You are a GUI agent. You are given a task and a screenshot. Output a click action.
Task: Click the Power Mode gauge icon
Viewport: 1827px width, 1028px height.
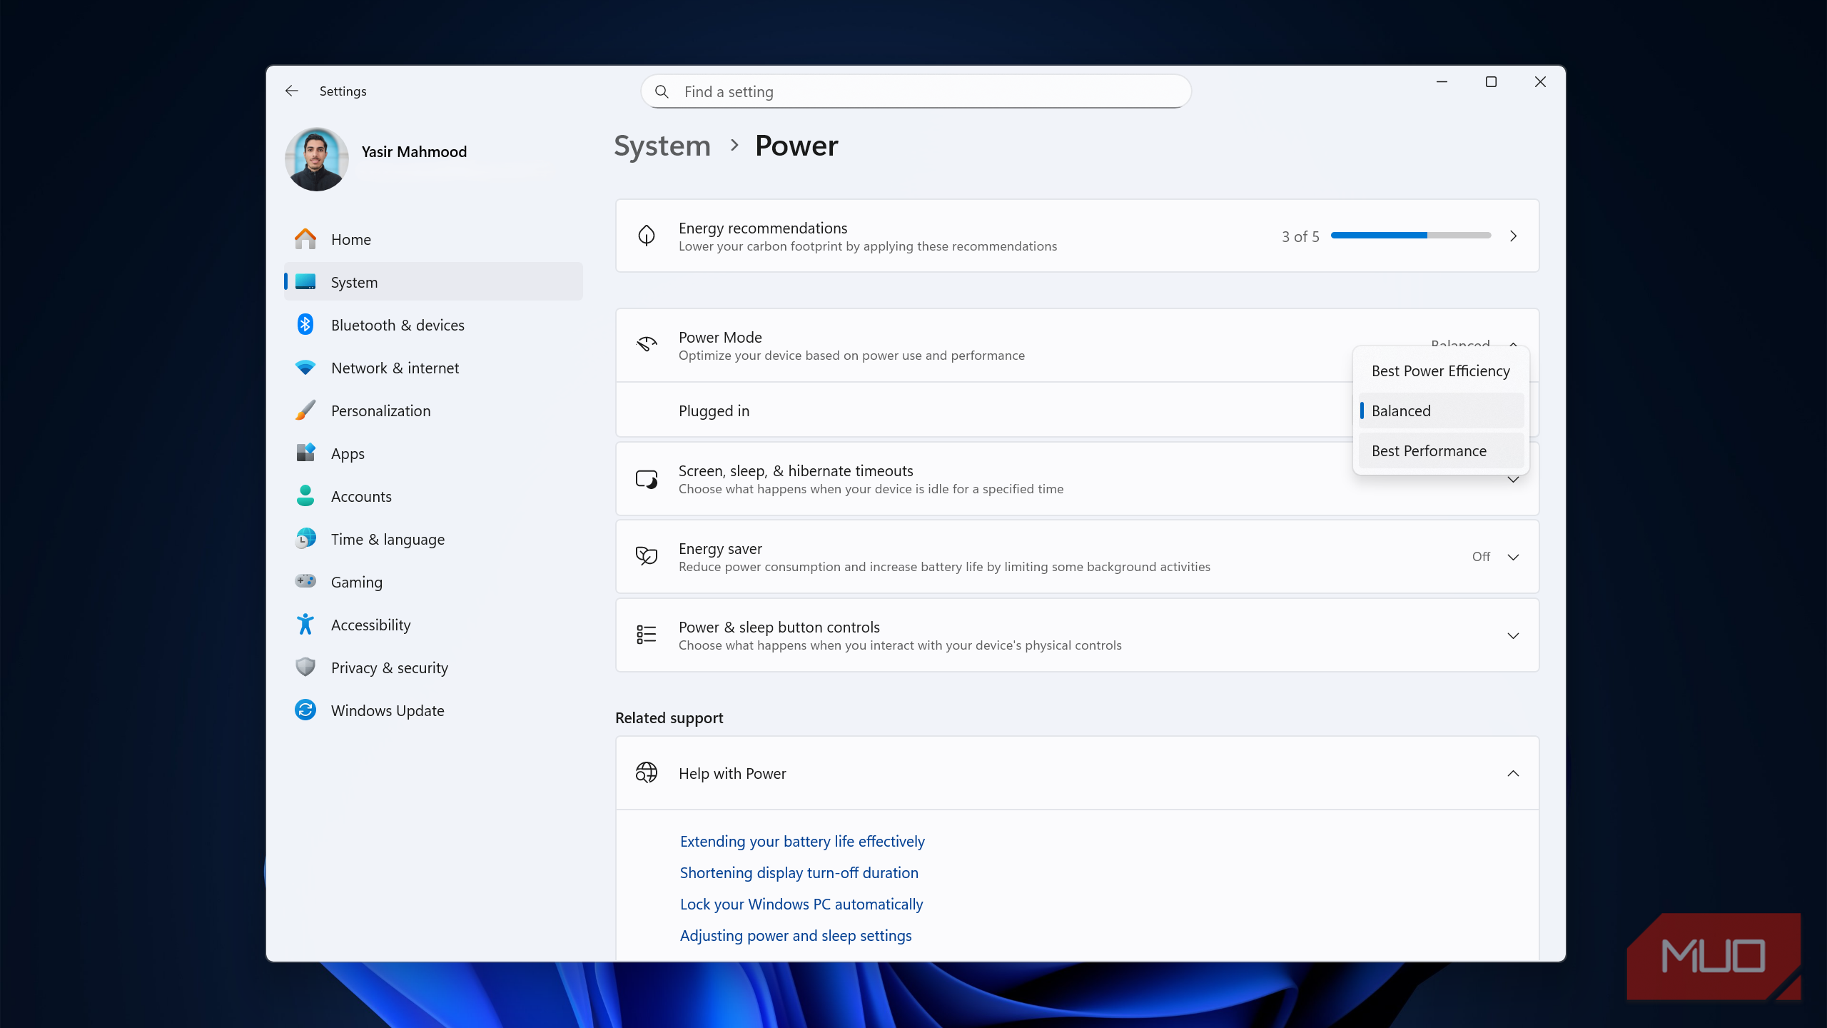point(647,345)
